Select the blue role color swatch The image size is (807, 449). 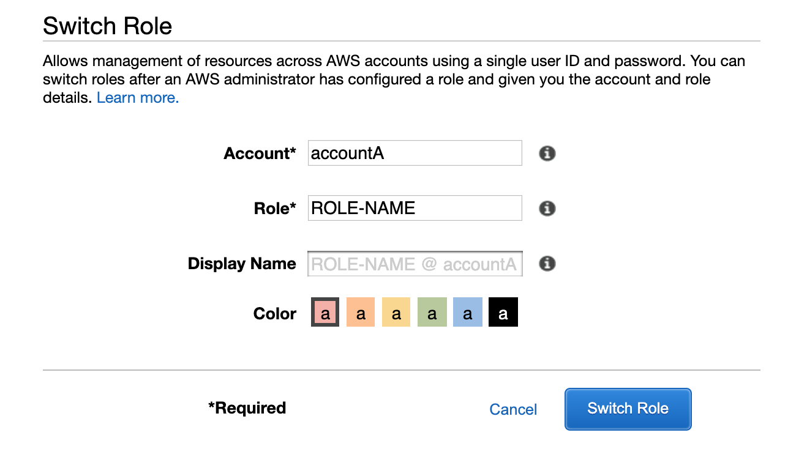pos(467,312)
